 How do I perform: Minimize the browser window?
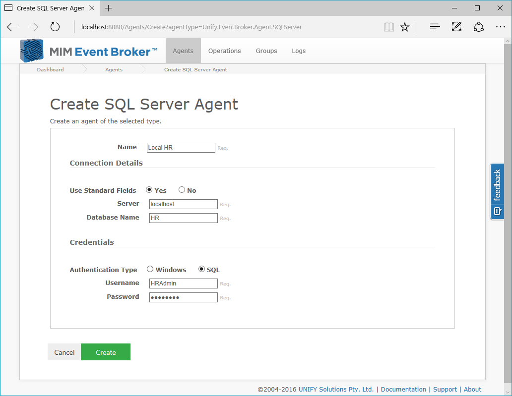455,8
